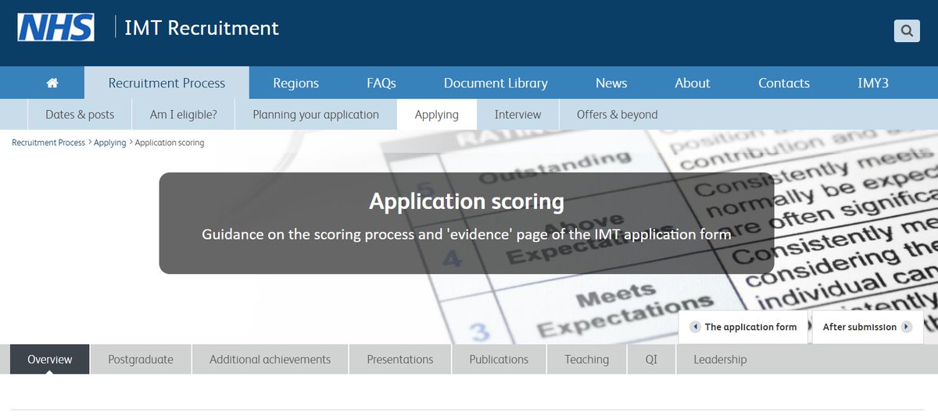938x419 pixels.
Task: Open the Contacts menu item
Action: [784, 83]
